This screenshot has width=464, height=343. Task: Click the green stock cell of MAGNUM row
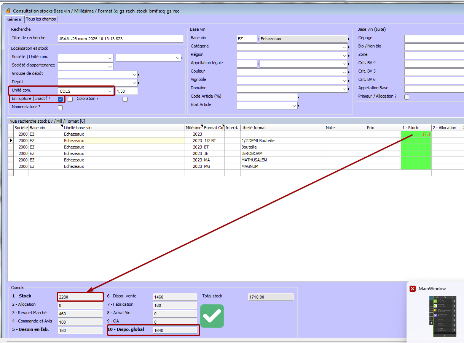click(x=416, y=166)
